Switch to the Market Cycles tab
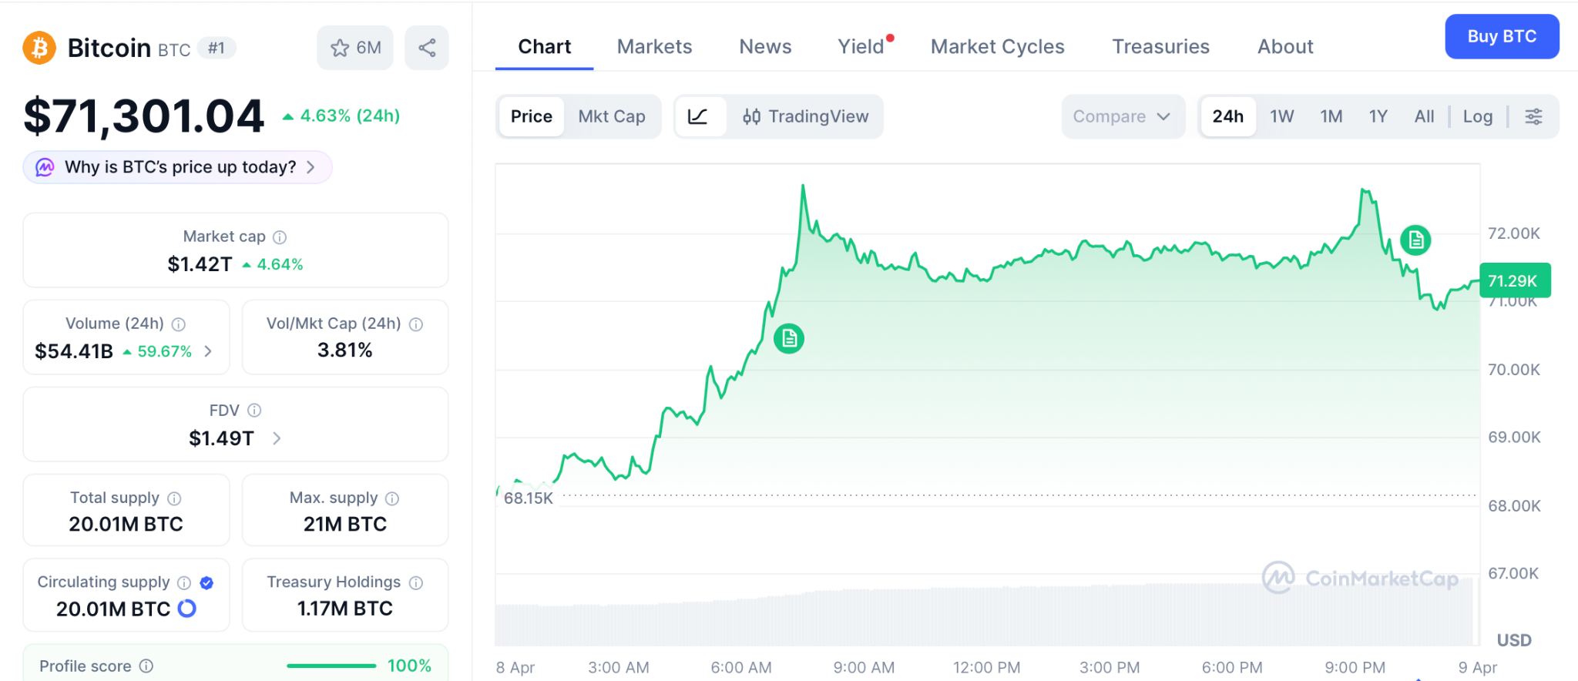The height and width of the screenshot is (681, 1578). (x=997, y=47)
